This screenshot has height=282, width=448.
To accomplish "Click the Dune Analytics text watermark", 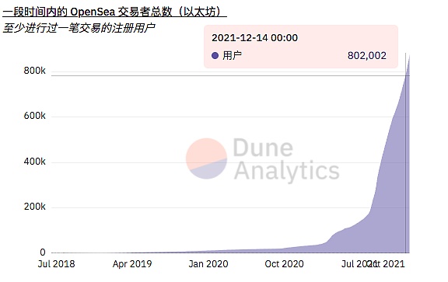I will [286, 159].
